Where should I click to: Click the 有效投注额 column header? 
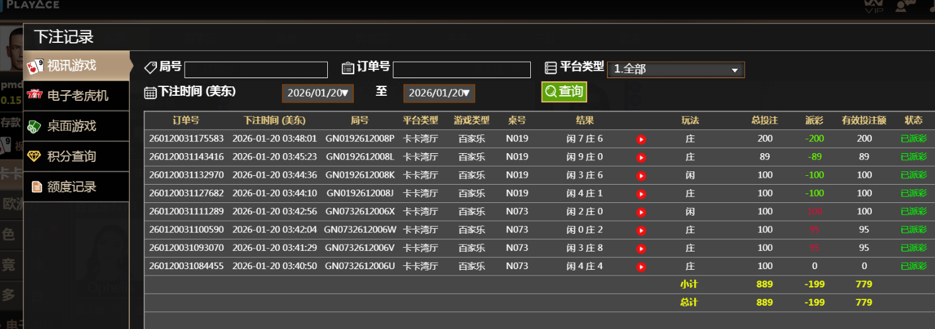864,120
